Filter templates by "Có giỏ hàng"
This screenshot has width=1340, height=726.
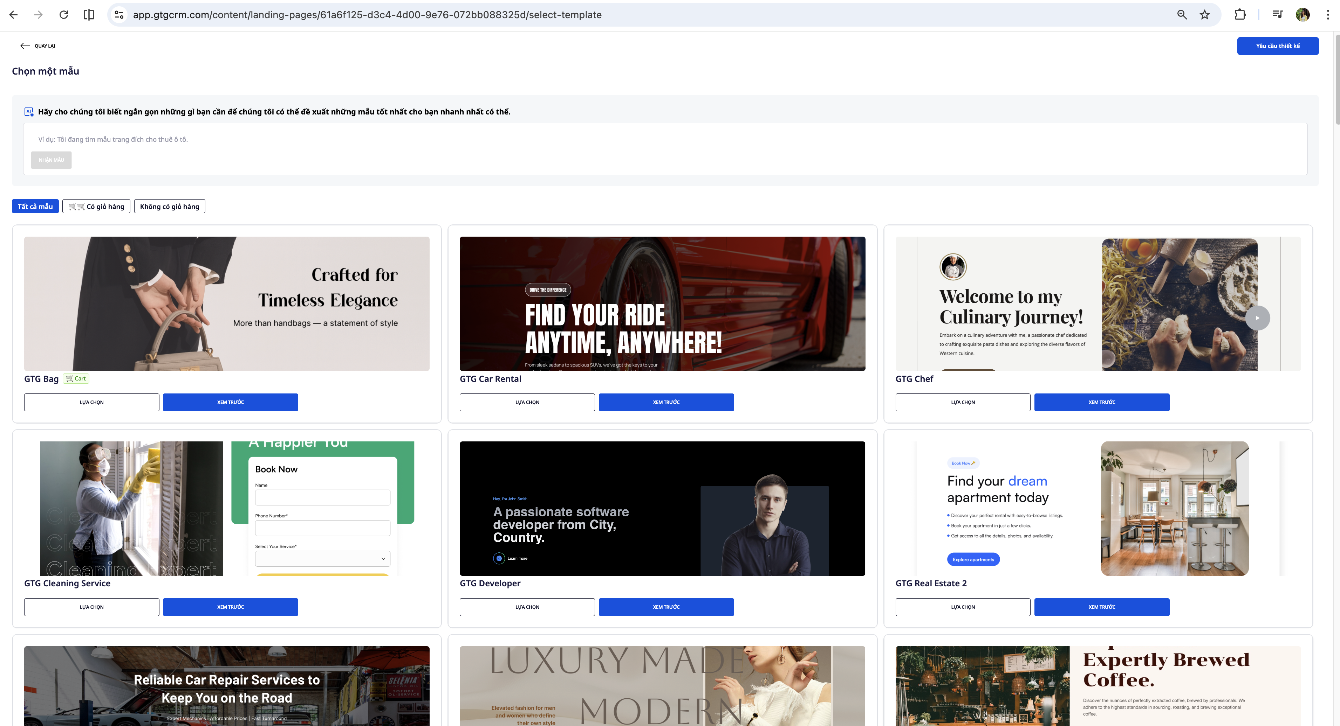pos(96,206)
